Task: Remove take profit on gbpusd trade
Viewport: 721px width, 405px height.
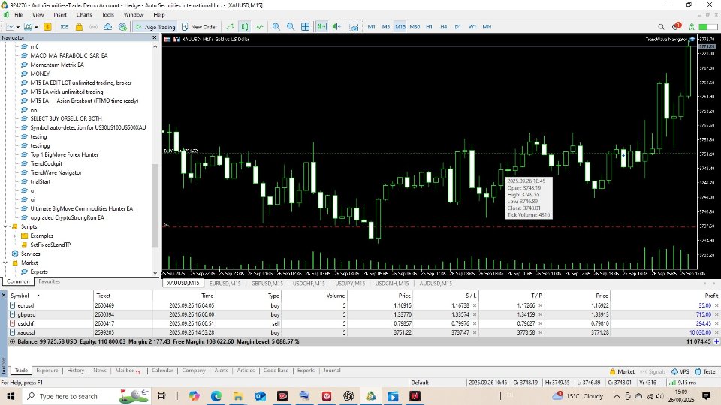Action: click(540, 314)
